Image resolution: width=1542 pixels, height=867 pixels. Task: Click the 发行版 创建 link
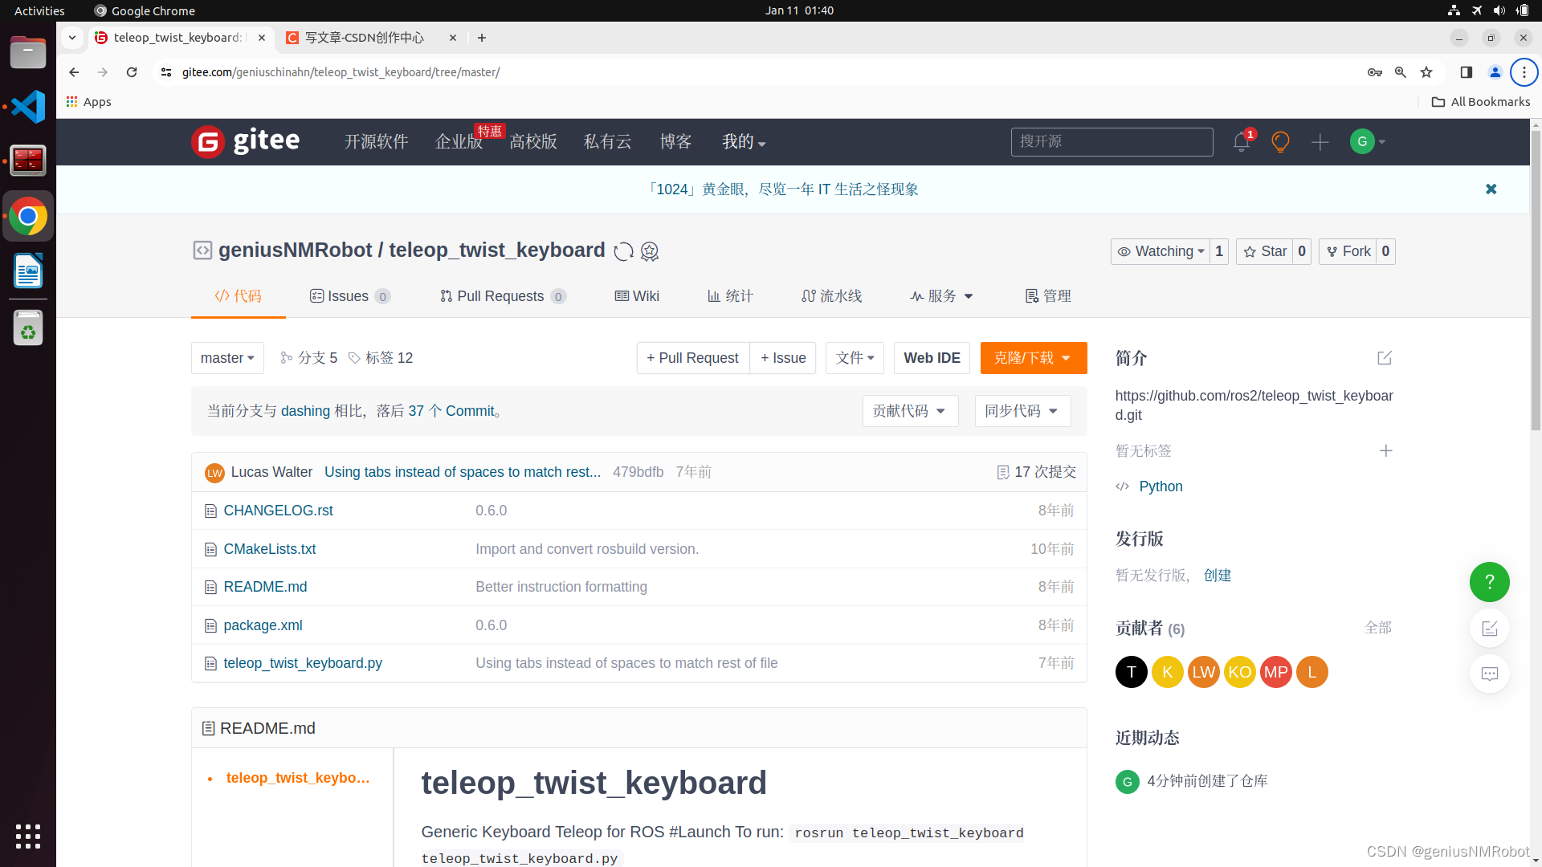(x=1217, y=574)
